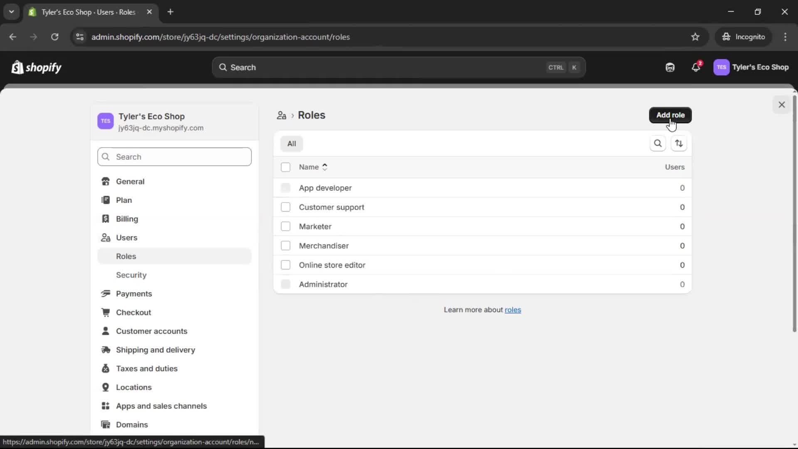Image resolution: width=798 pixels, height=449 pixels.
Task: Open the browser tab list dropdown
Action: [x=12, y=12]
